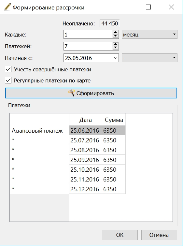Close the 'Формирование рассрочки' window
The width and height of the screenshot is (183, 246).
click(x=171, y=7)
